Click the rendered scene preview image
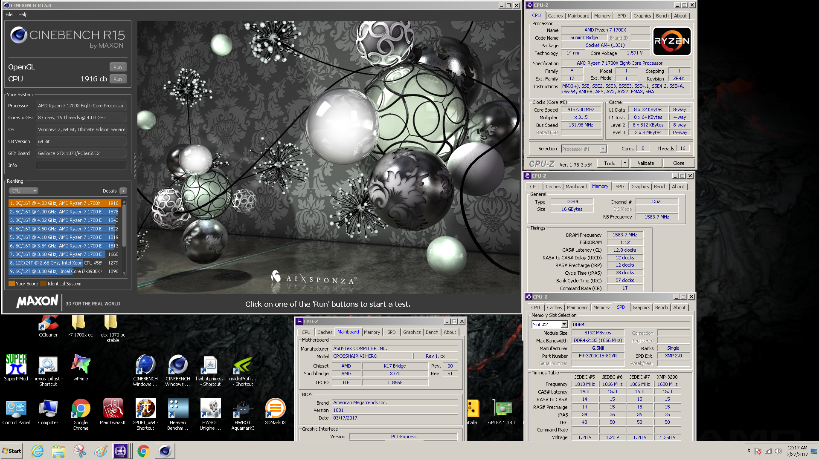Screen dimensions: 819x460 tap(328, 158)
